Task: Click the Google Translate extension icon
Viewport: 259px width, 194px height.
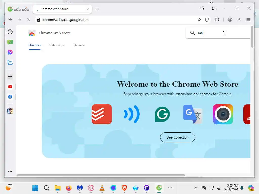Action: point(192,114)
